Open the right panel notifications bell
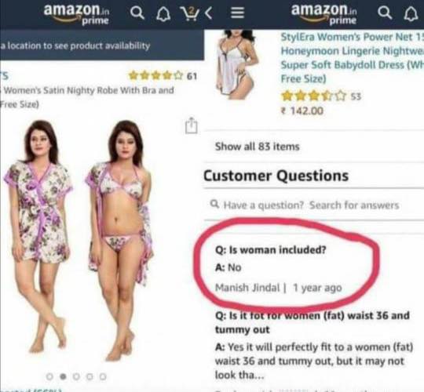This screenshot has width=424, height=392. coord(411,13)
